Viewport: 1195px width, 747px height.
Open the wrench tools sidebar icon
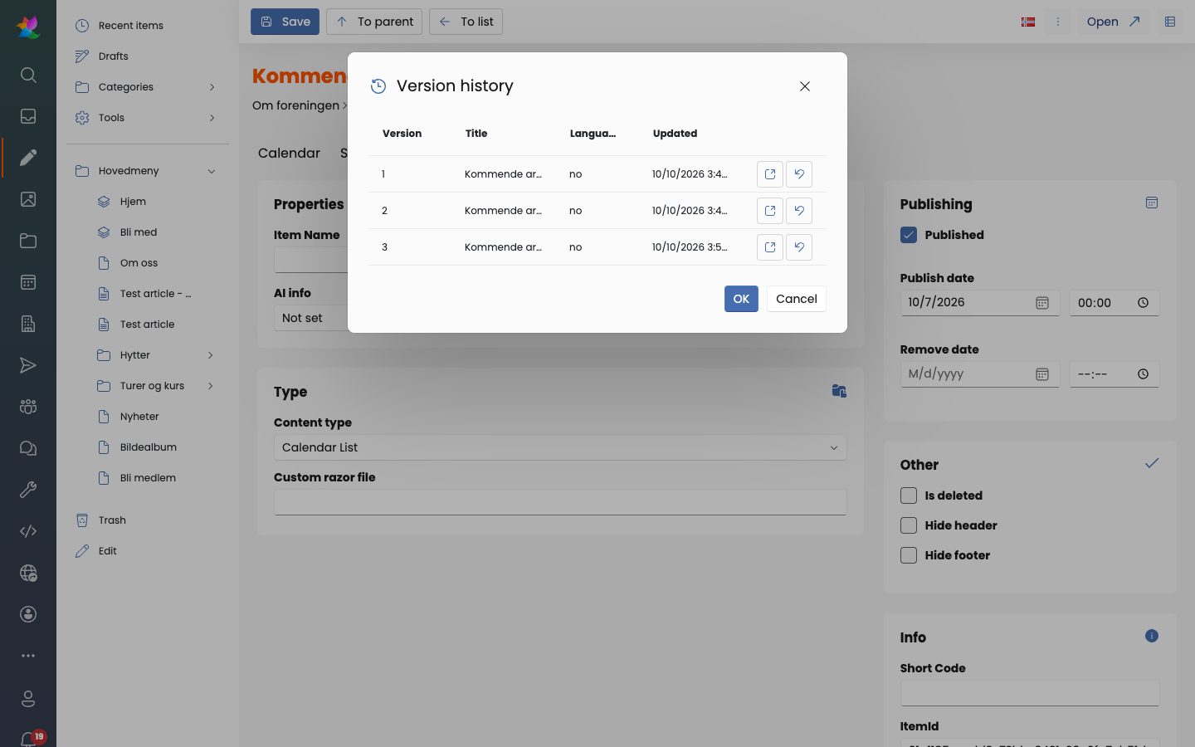pyautogui.click(x=28, y=490)
